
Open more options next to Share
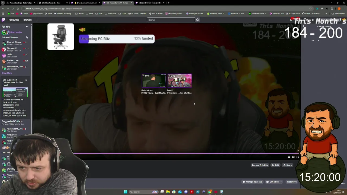[x=296, y=165]
